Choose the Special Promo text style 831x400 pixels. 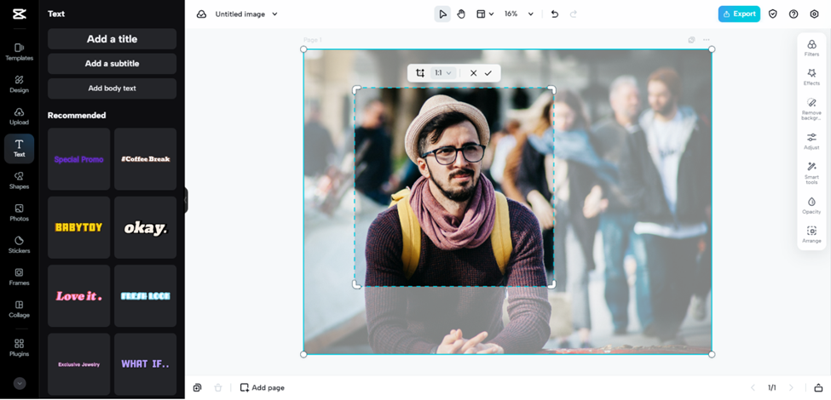point(79,159)
